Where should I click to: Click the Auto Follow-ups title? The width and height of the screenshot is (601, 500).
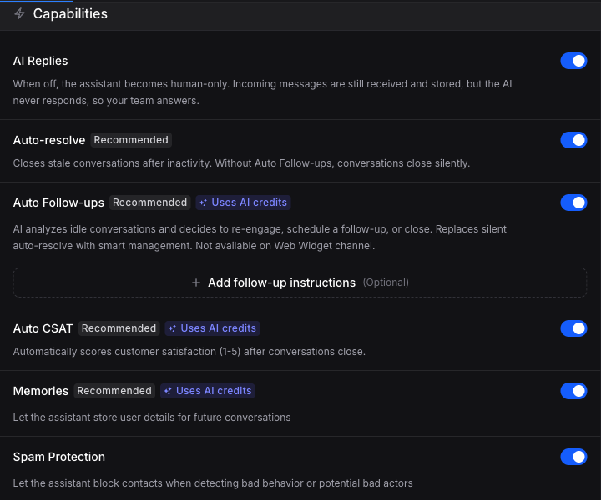[58, 202]
